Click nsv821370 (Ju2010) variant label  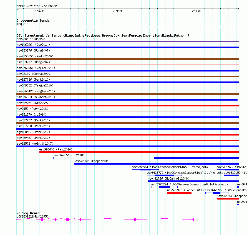pyautogui.click(x=32, y=114)
